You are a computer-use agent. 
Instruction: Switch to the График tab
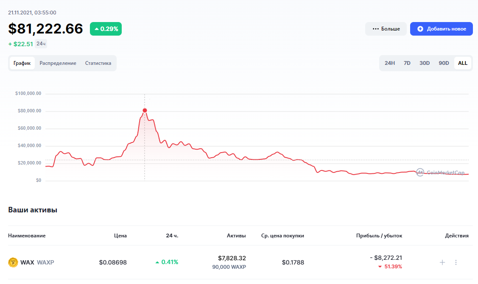pos(22,63)
